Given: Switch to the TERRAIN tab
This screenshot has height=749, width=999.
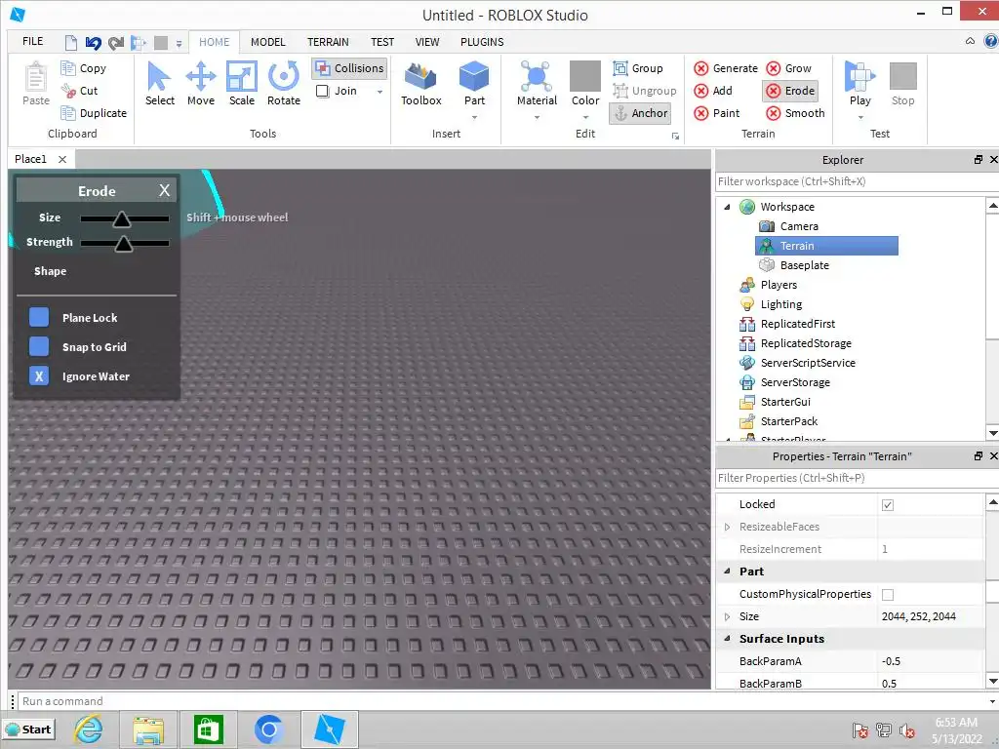Looking at the screenshot, I should 328,42.
